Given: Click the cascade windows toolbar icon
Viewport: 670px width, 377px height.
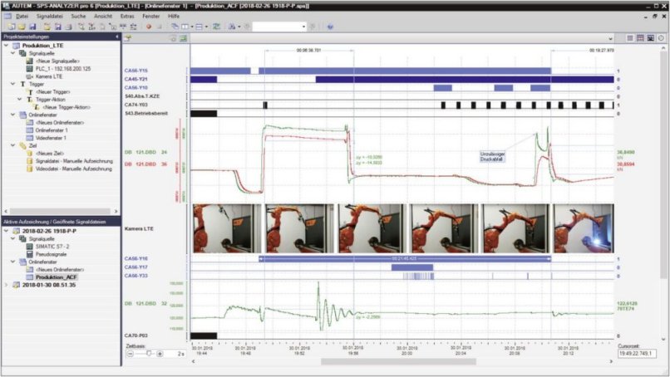Looking at the screenshot, I should point(175,27).
